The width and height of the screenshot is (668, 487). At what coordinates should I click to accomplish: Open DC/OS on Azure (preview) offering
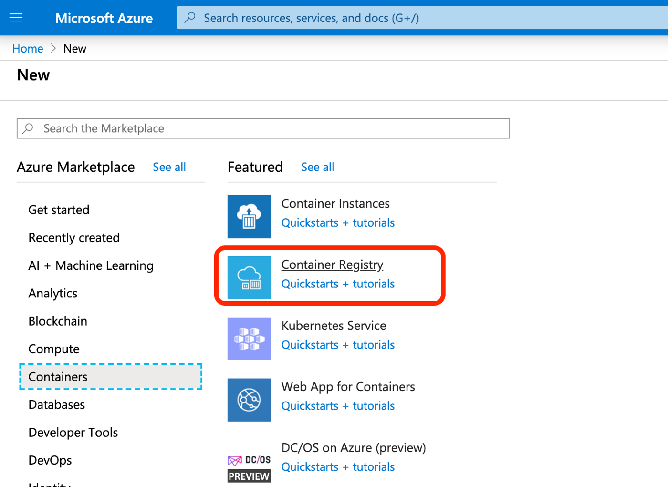click(354, 448)
